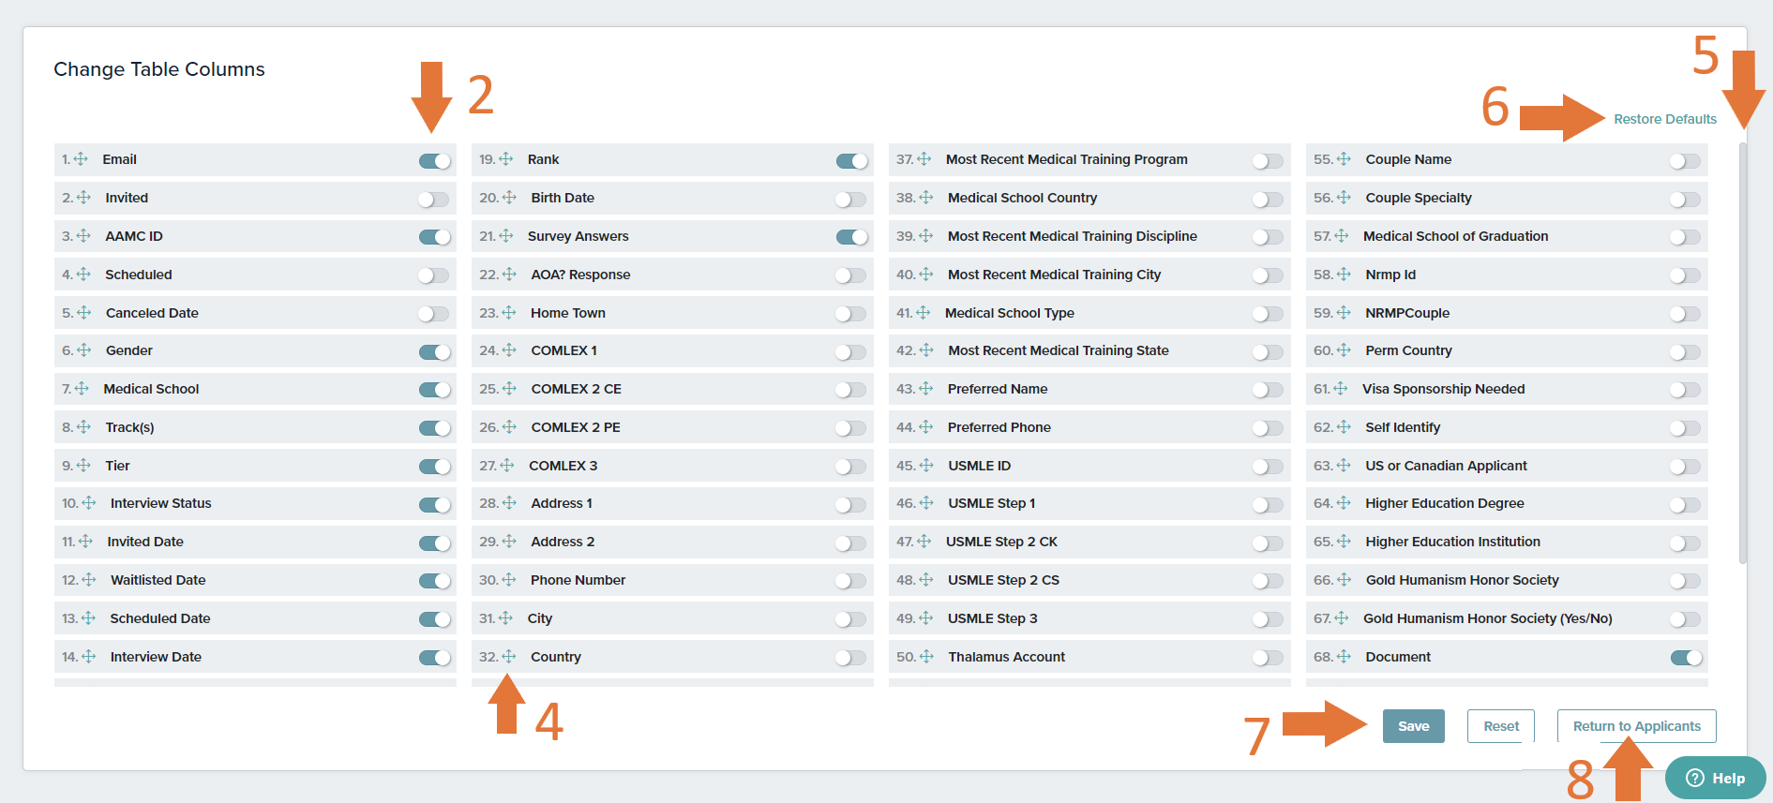This screenshot has width=1773, height=803.
Task: Click the drag handle beside Couple Name
Action: click(x=1344, y=159)
